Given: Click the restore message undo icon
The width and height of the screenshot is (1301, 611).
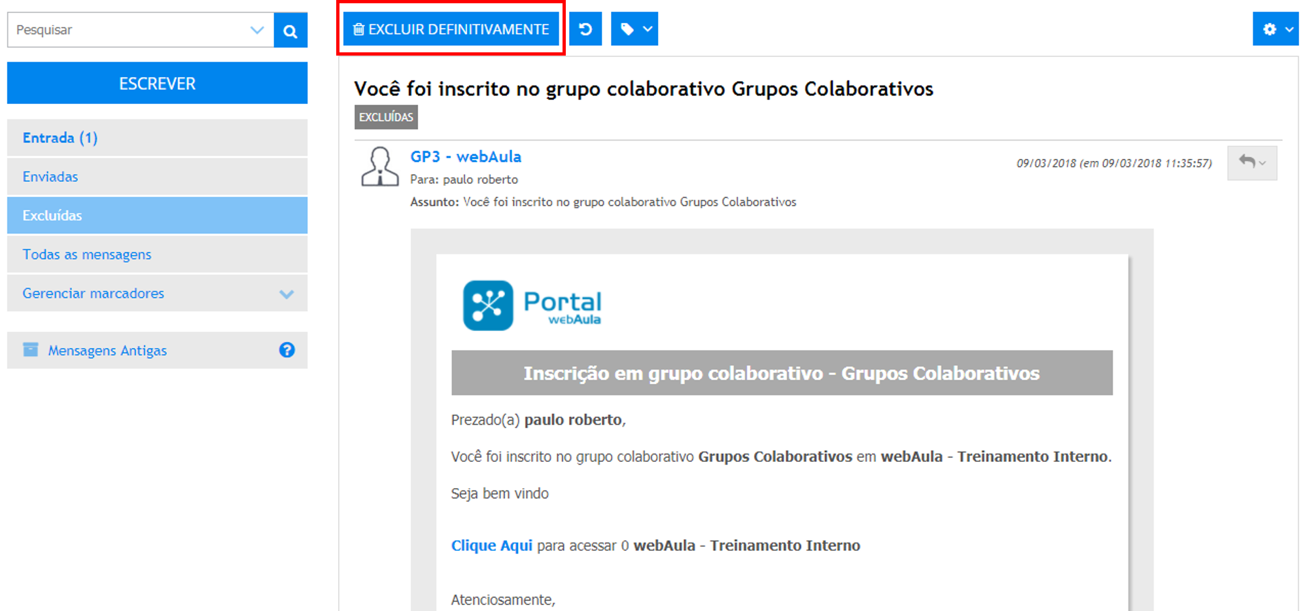Looking at the screenshot, I should click(x=585, y=29).
